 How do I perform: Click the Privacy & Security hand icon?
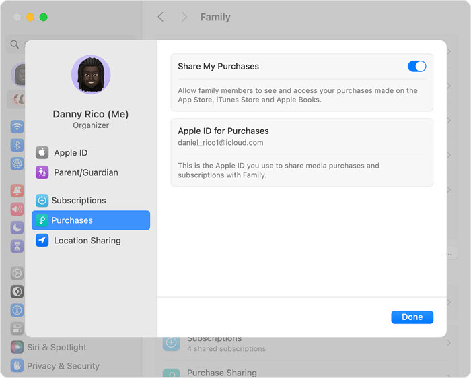[x=17, y=366]
